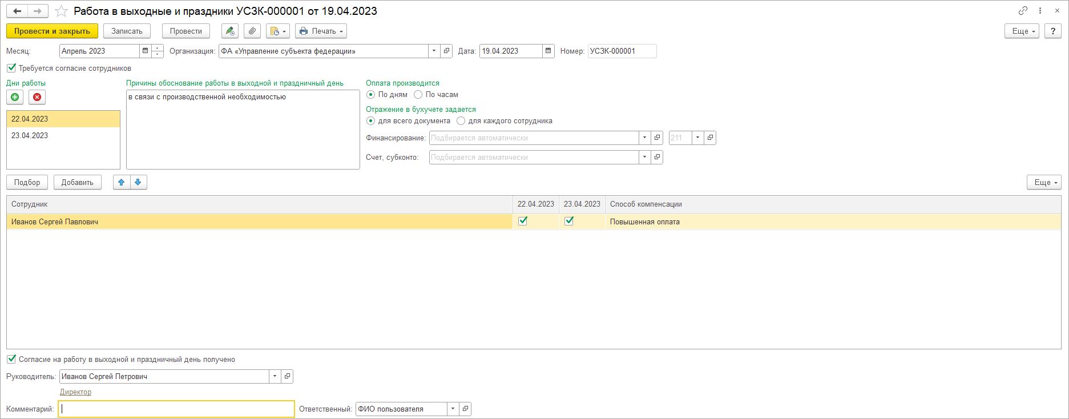The height and width of the screenshot is (419, 1069).
Task: Delete selected work day red cross
Action: tap(37, 97)
